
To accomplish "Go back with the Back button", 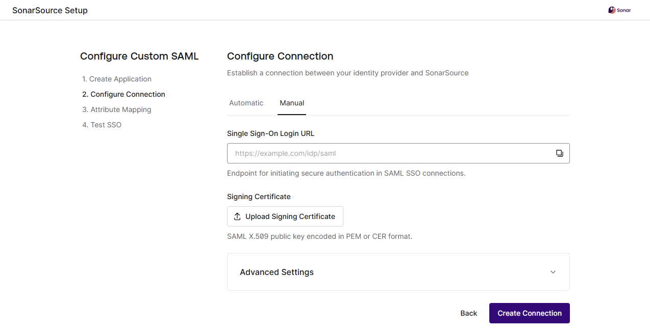I will click(x=468, y=313).
